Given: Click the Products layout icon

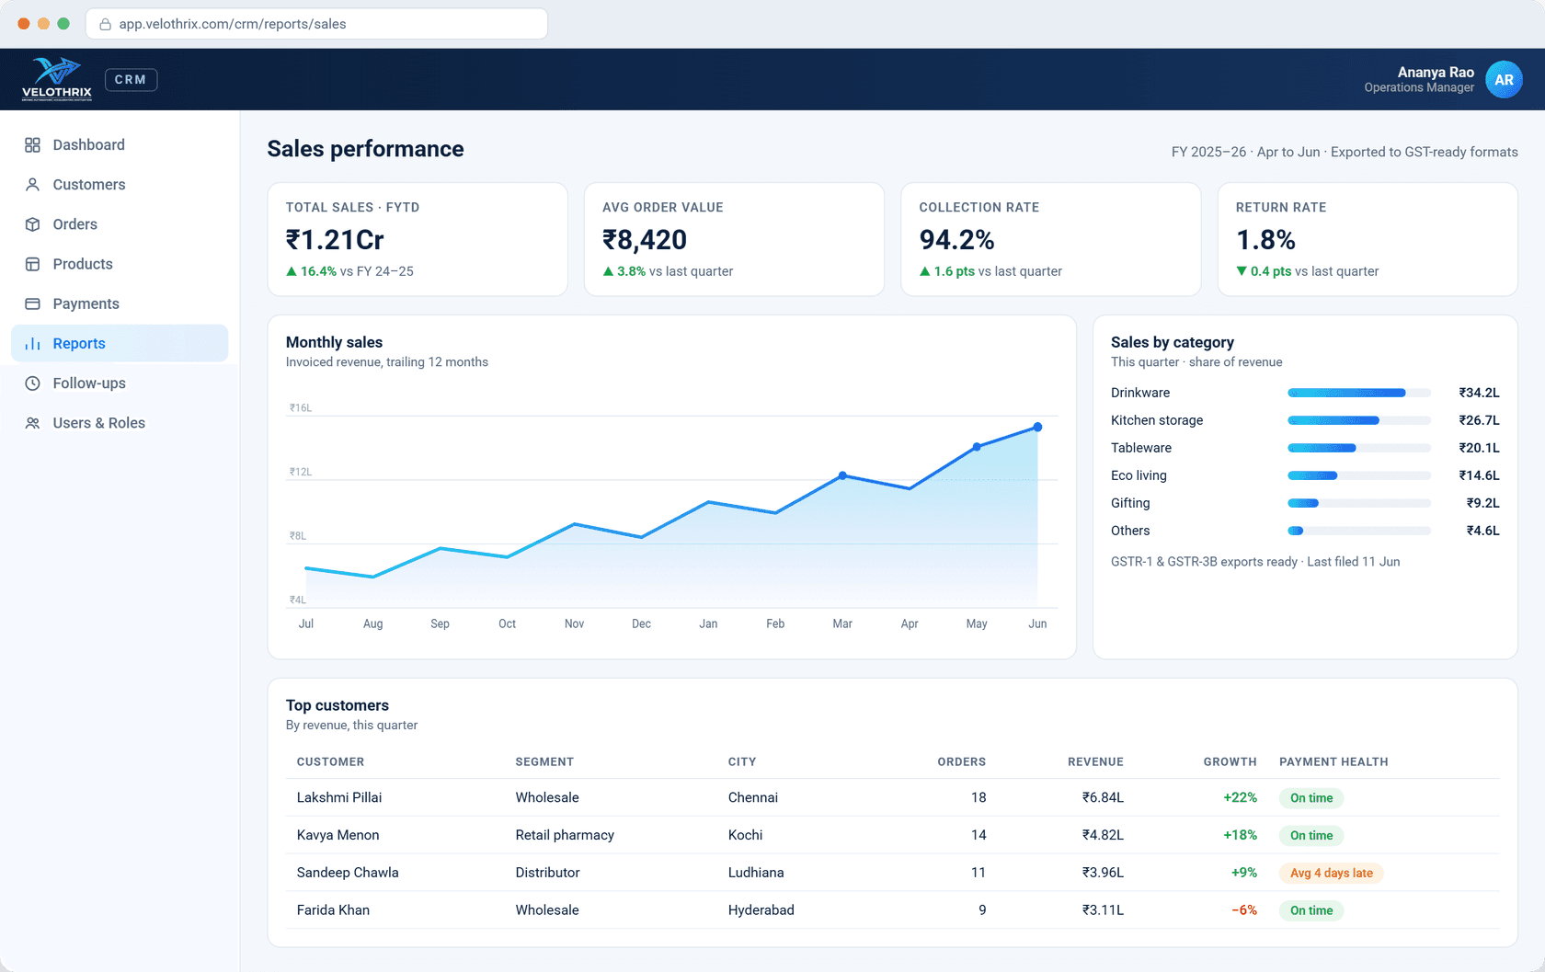Looking at the screenshot, I should tap(32, 264).
